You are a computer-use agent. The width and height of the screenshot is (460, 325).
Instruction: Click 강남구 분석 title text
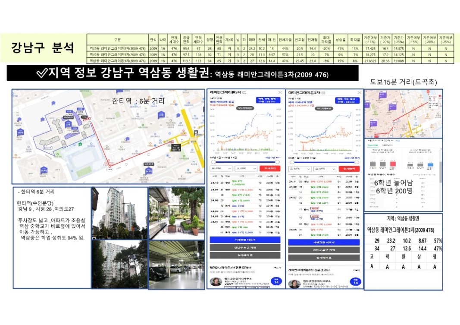[x=43, y=47]
